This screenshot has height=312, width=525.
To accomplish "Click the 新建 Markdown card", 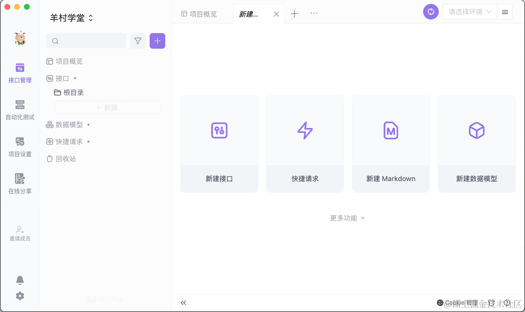I will click(x=391, y=144).
